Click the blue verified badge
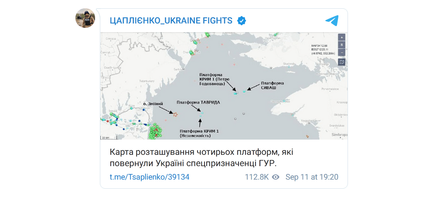This screenshot has height=197, width=423. point(241,20)
